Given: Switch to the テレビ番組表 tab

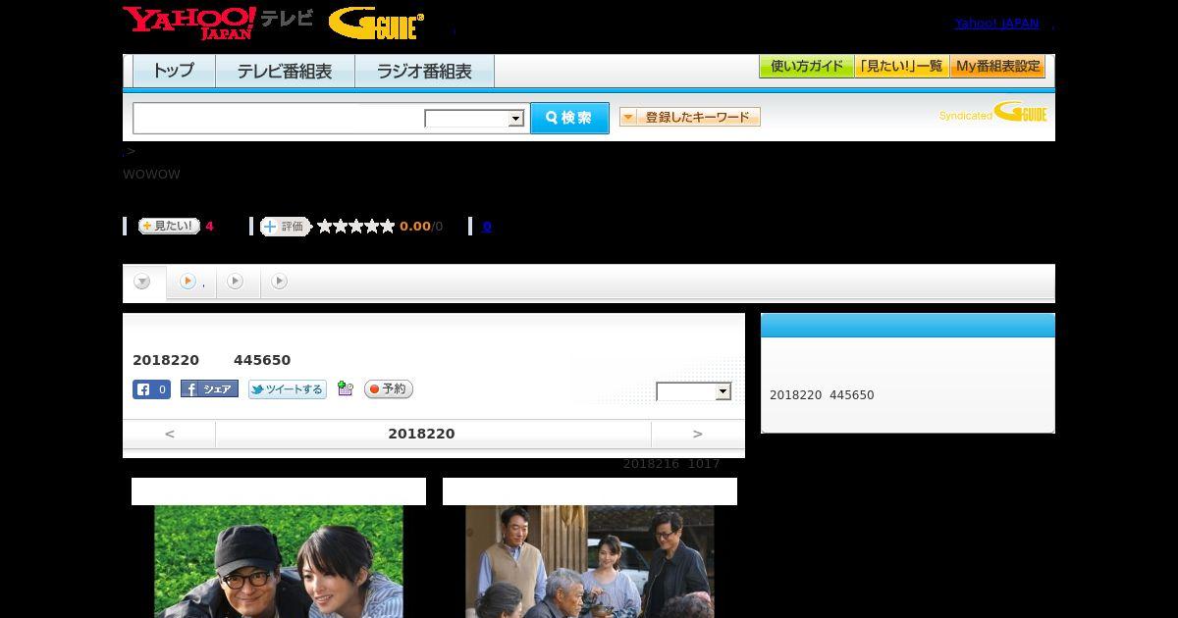Looking at the screenshot, I should click(x=285, y=71).
